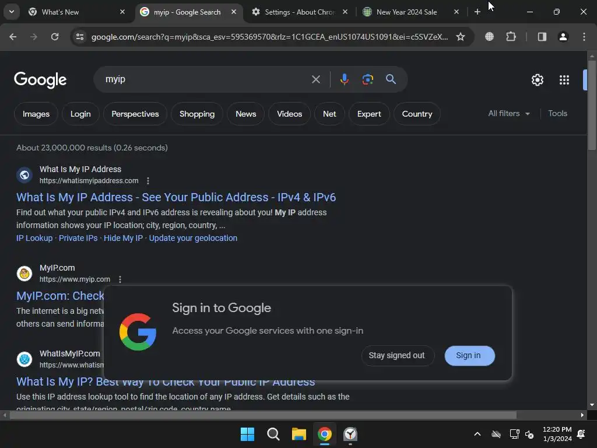Go to Google homepage via logo
Screen dimensions: 597x448
click(40, 79)
